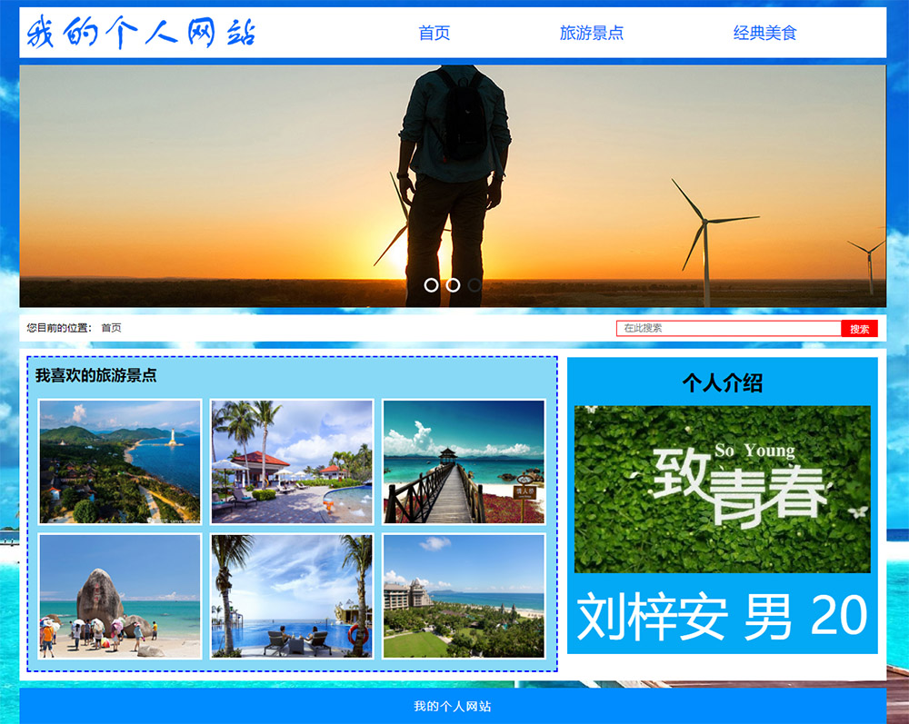This screenshot has width=909, height=724.
Task: Click the 个人介绍 heading
Action: tap(723, 382)
